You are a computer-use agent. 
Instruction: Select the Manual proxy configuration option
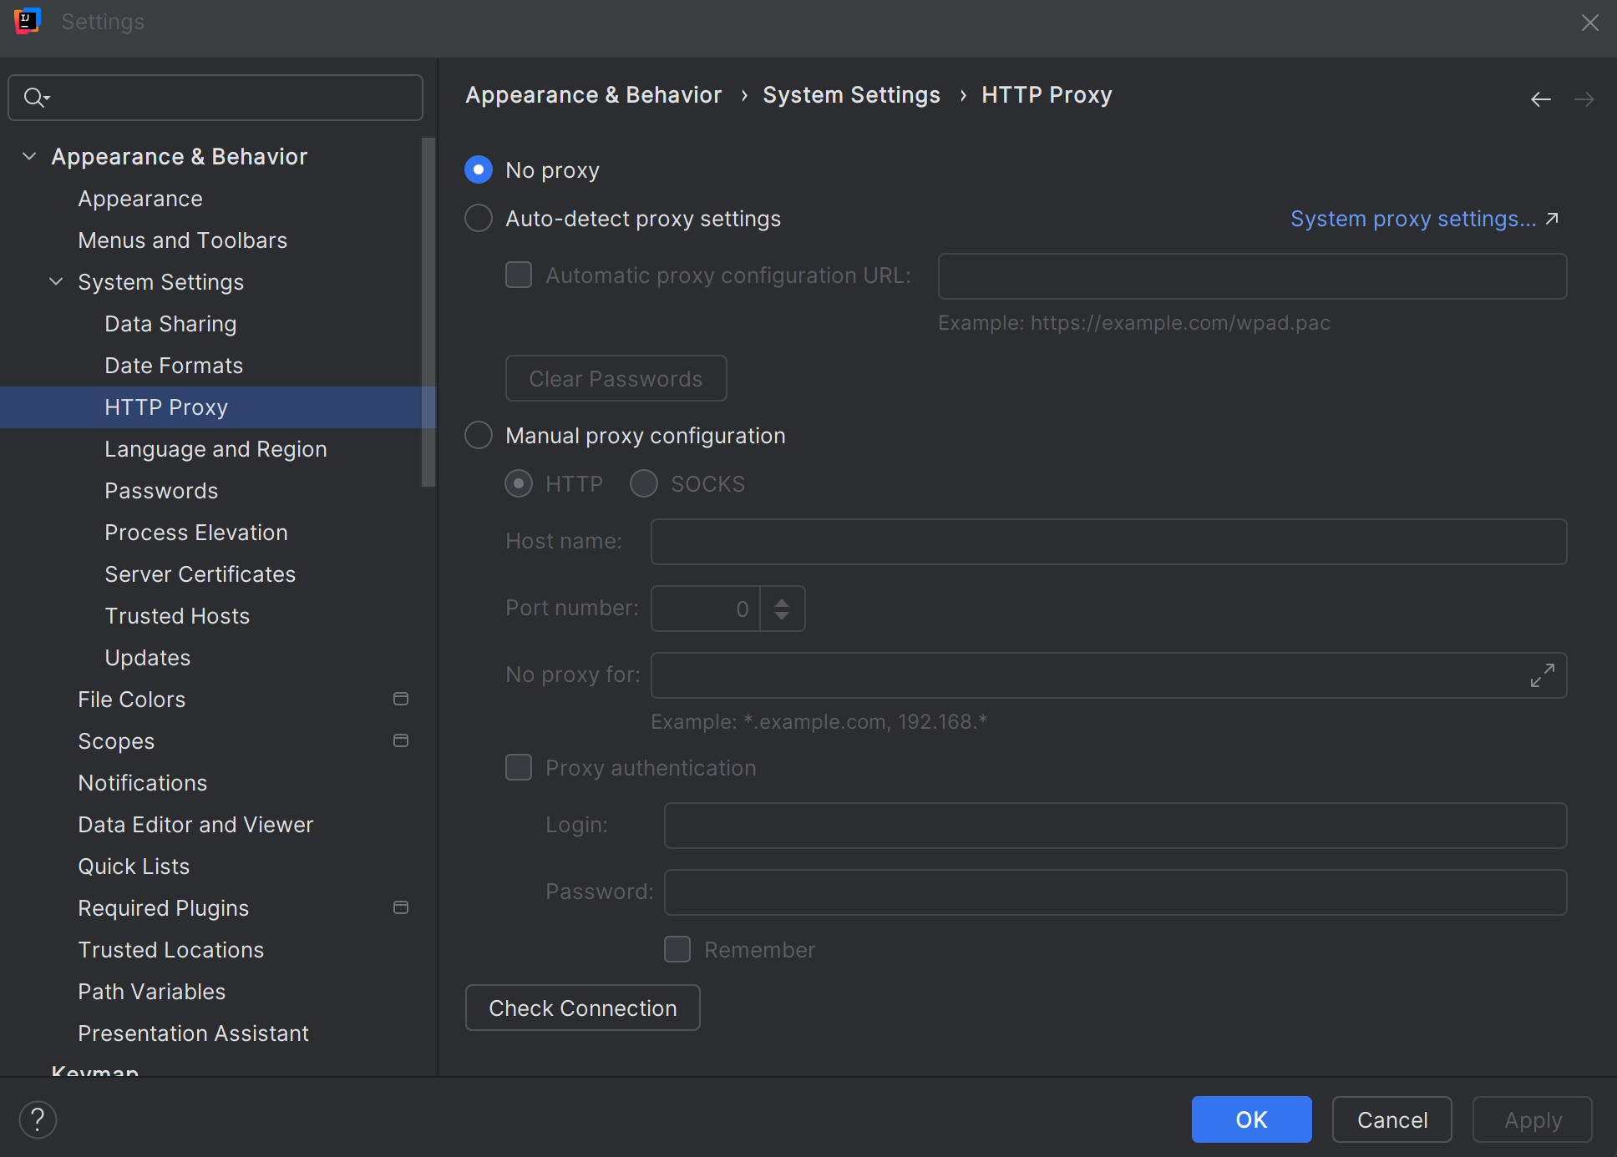[x=478, y=435]
